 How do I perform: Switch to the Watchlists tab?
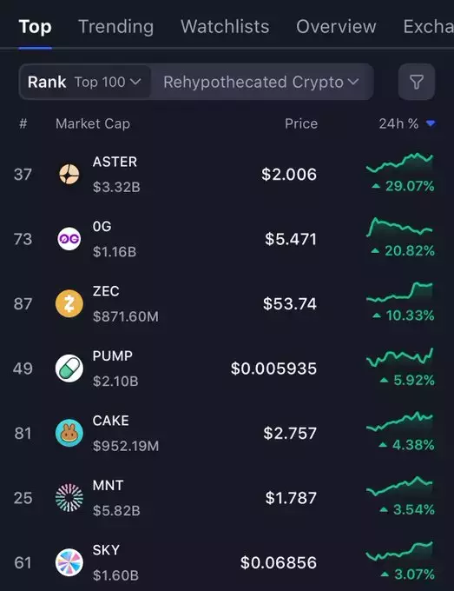(x=225, y=27)
